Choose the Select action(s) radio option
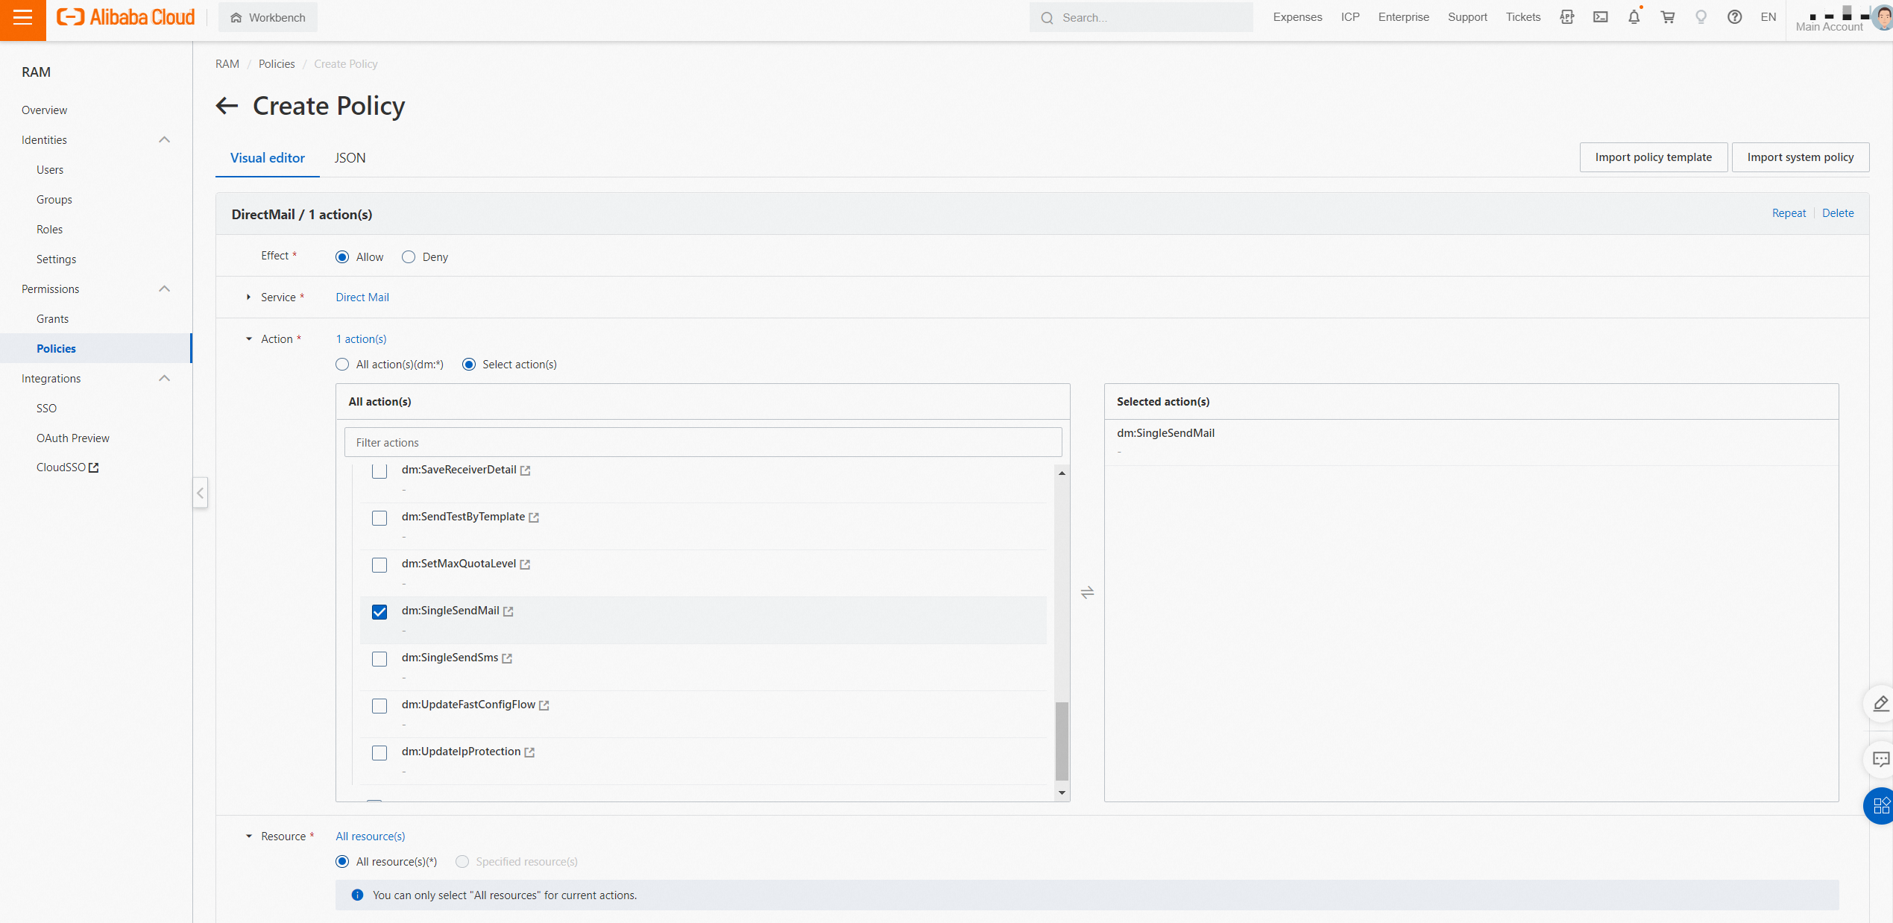Viewport: 1893px width, 923px height. (x=469, y=365)
